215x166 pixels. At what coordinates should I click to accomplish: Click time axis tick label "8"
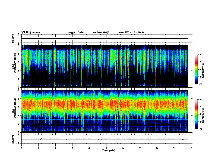coord(157,148)
